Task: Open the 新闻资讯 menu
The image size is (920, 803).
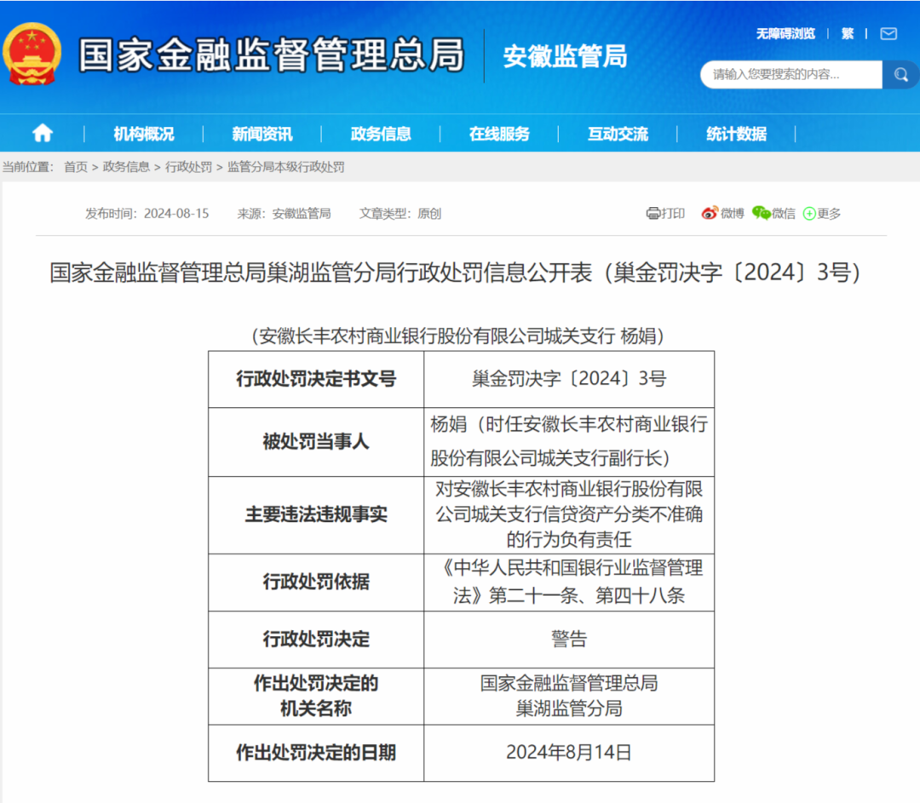Action: click(262, 134)
